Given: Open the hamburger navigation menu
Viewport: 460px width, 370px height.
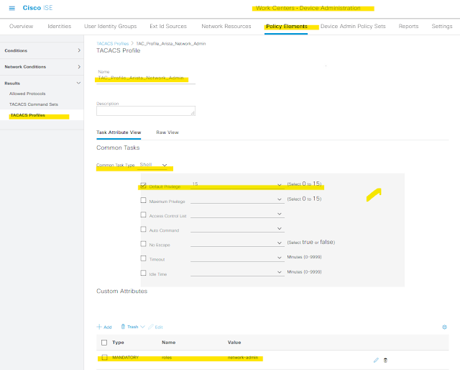Looking at the screenshot, I should coord(11,8).
